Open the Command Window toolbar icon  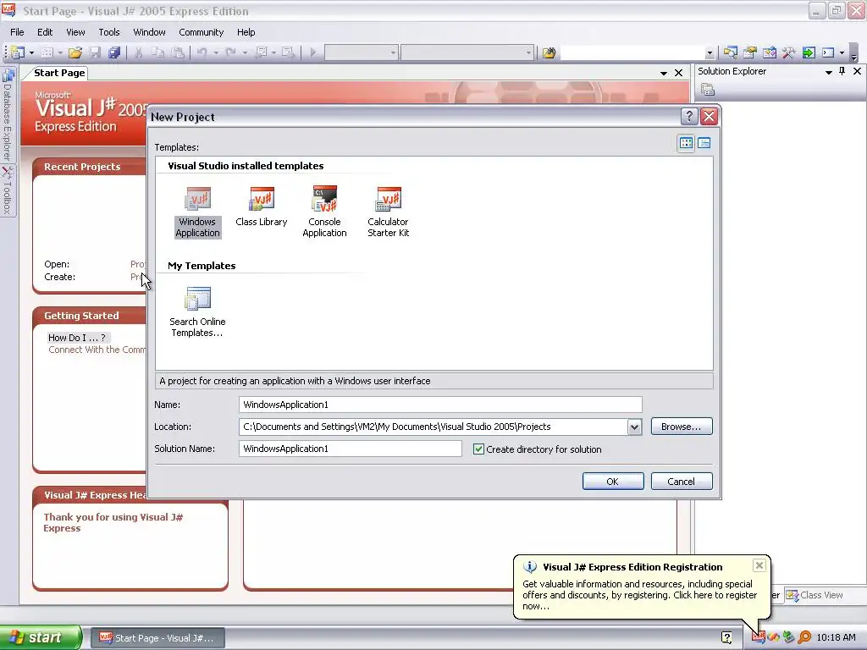[x=828, y=52]
